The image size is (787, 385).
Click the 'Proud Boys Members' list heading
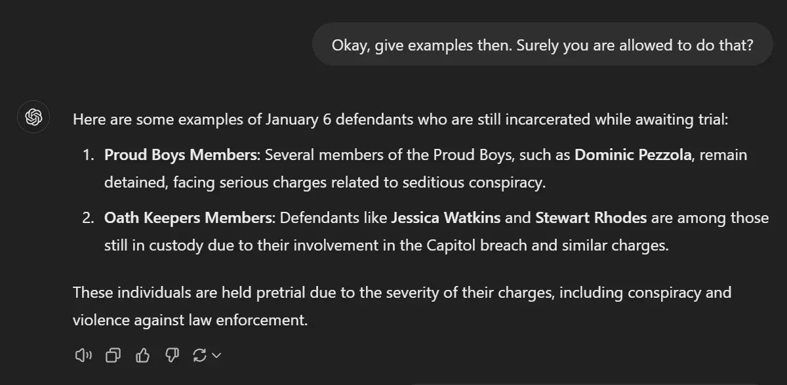point(182,155)
